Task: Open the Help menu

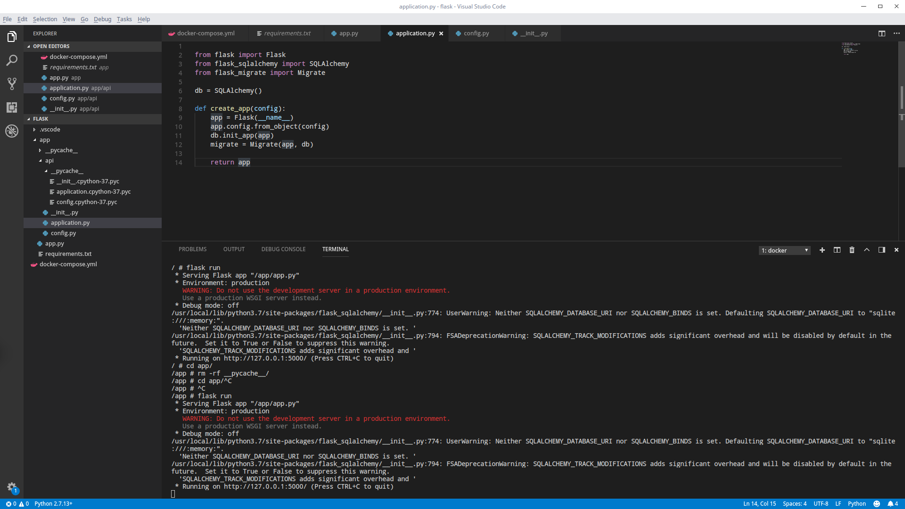Action: 144,19
